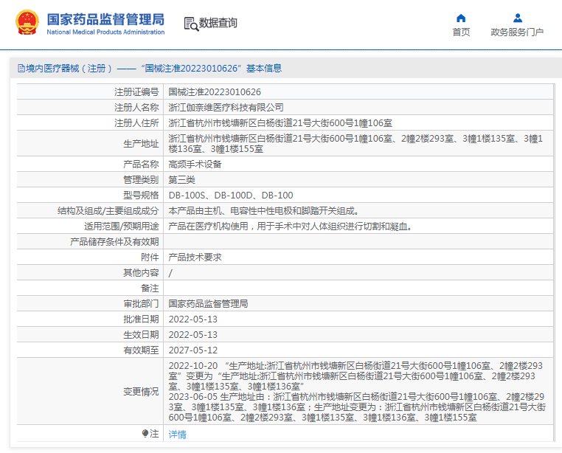Click the national emblem logo
562x453 pixels.
coord(27,23)
